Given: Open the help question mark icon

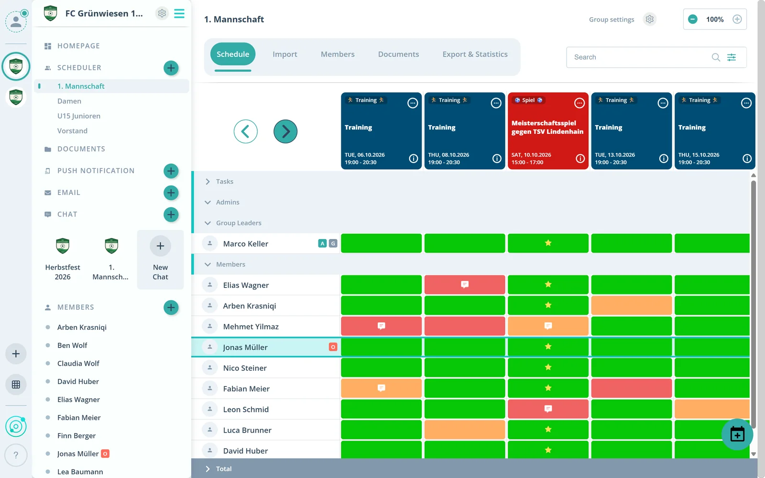Looking at the screenshot, I should click(x=16, y=455).
